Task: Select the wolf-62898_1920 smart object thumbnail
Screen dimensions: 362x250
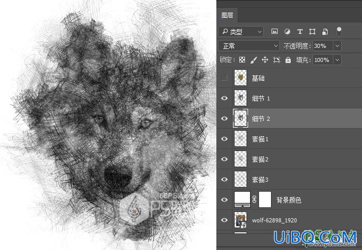Action: [x=240, y=220]
